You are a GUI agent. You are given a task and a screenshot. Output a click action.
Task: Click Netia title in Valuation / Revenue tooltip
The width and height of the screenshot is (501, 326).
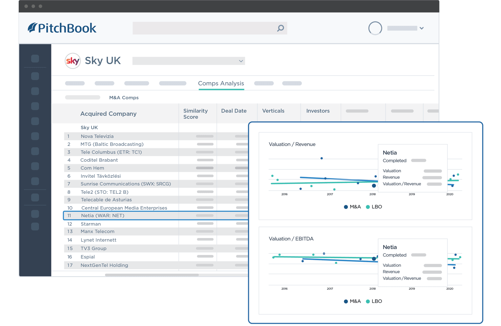tap(390, 153)
